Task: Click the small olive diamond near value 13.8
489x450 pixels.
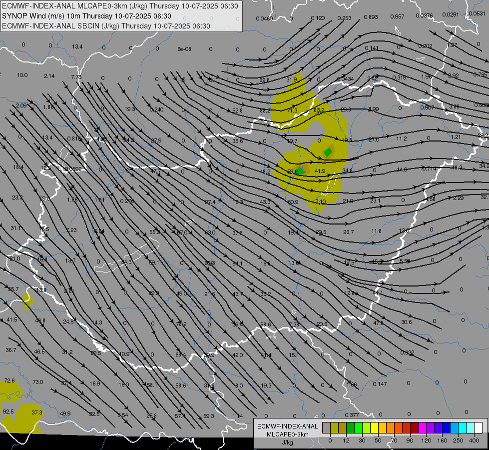Action: click(27, 301)
